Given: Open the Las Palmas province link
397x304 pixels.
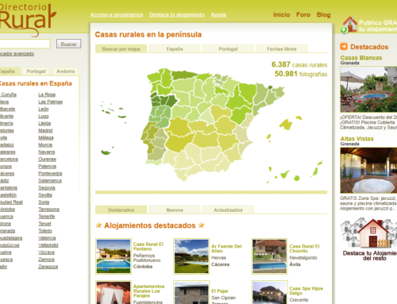Looking at the screenshot, I should pyautogui.click(x=50, y=102).
